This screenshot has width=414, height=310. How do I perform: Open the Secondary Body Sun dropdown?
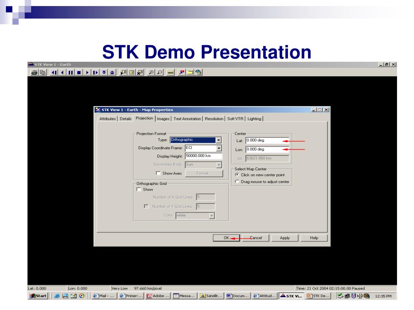[x=219, y=165]
